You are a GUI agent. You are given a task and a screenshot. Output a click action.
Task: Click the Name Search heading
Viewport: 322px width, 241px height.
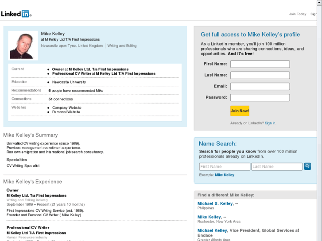tap(217, 144)
